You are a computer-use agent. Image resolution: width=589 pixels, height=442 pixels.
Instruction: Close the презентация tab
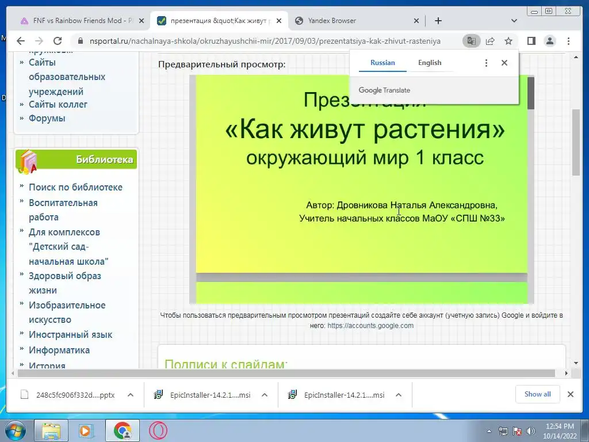point(279,21)
